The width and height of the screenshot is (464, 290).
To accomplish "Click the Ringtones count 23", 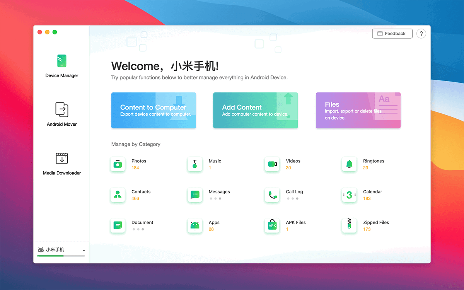I will pos(365,168).
